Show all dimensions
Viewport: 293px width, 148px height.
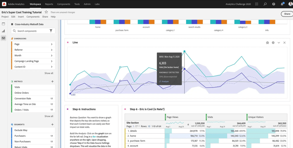click(49, 73)
